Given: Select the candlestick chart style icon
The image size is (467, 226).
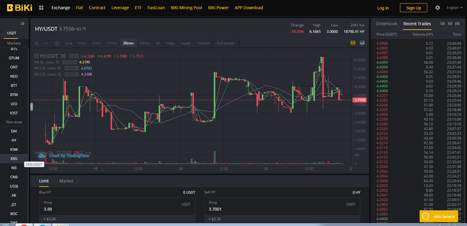Looking at the screenshot, I should pyautogui.click(x=36, y=43).
